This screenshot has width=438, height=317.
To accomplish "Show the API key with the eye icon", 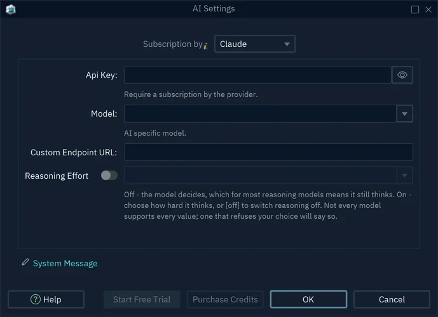I will (x=402, y=75).
